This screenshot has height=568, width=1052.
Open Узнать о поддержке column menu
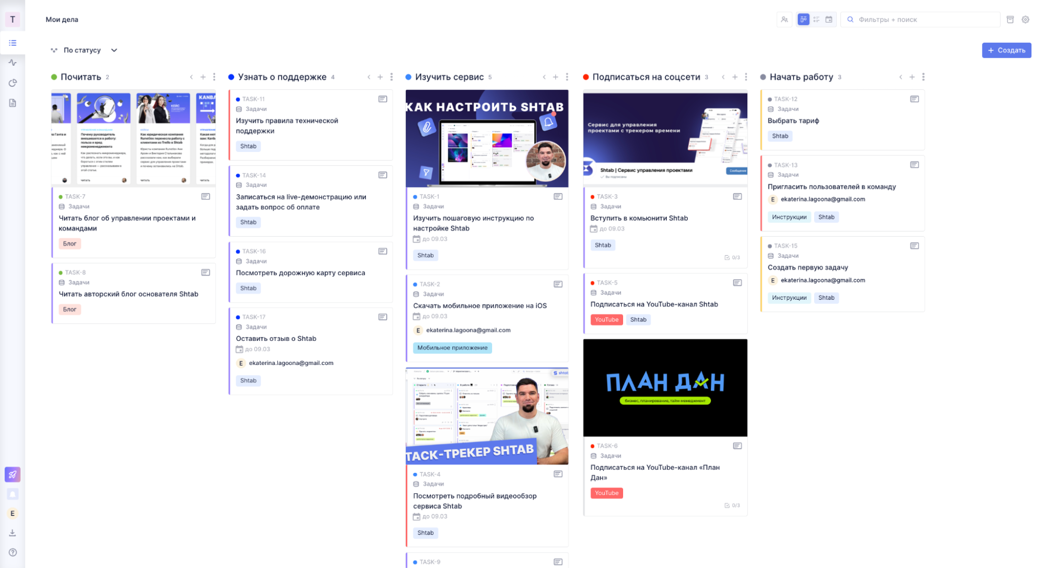click(x=392, y=77)
